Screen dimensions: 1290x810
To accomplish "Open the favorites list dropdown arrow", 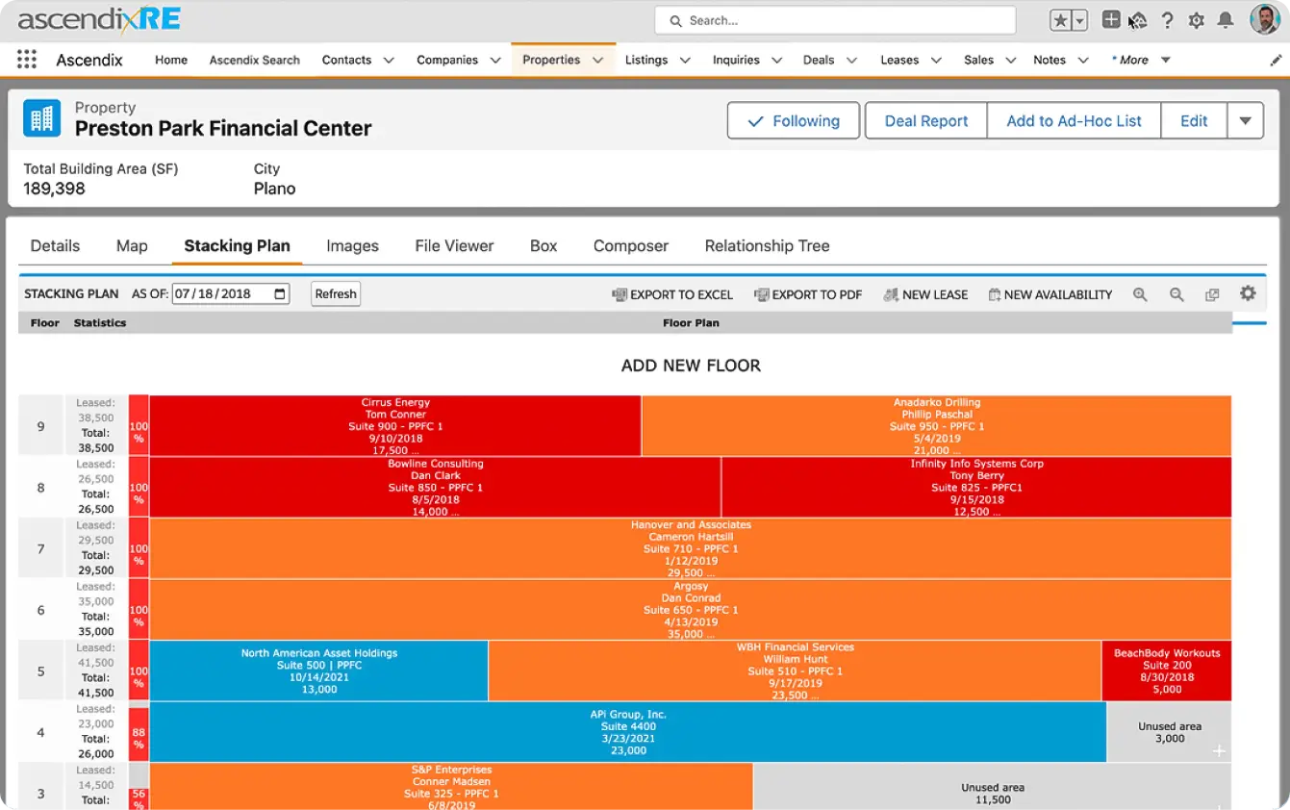I will [x=1079, y=20].
